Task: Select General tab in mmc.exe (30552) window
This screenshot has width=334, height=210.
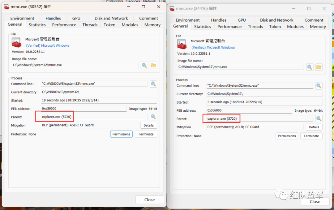Action: [15, 24]
